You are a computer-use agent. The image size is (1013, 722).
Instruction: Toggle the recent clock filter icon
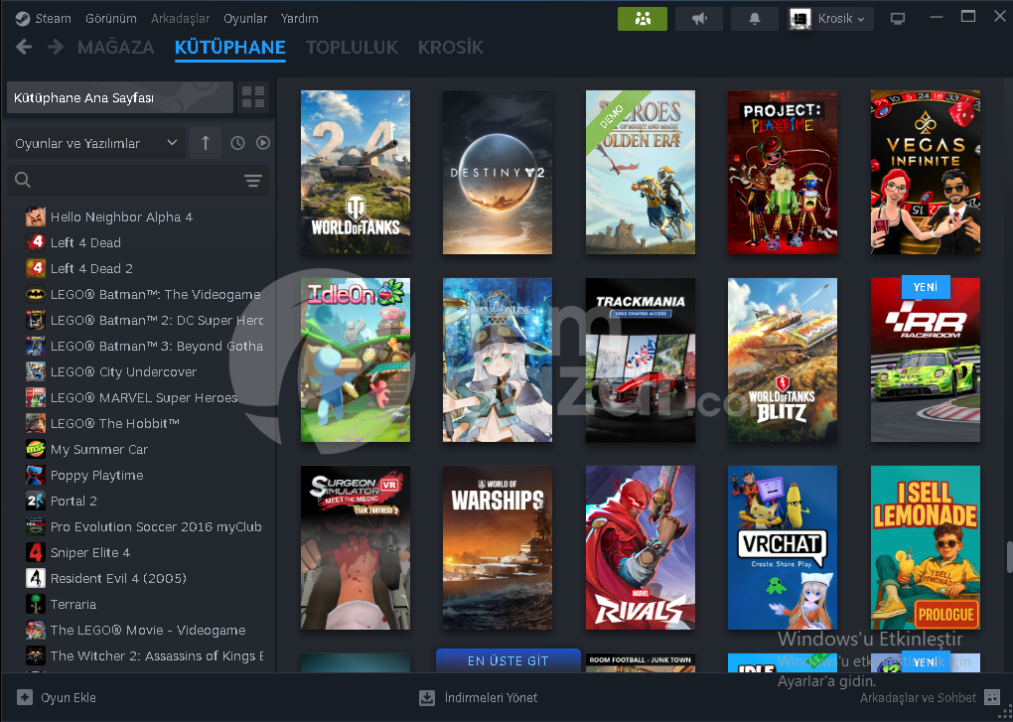tap(237, 143)
